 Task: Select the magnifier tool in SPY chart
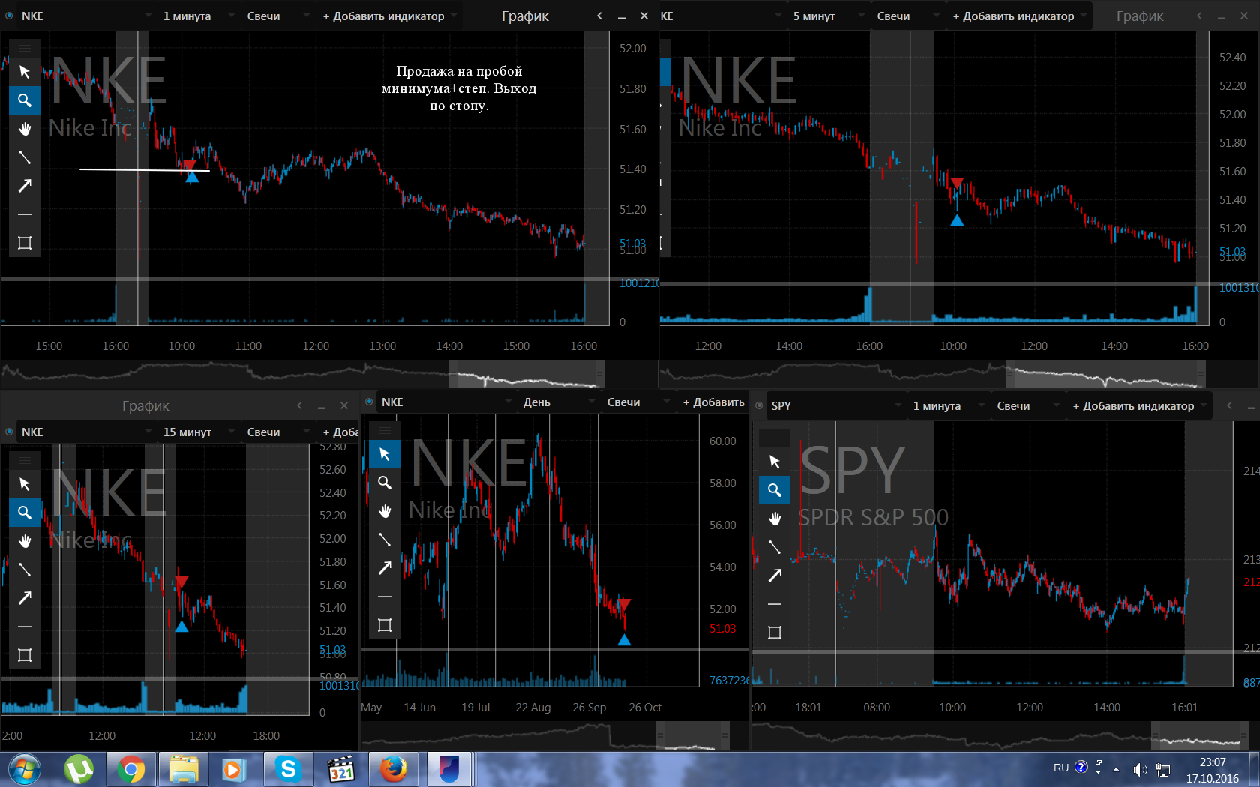(775, 490)
